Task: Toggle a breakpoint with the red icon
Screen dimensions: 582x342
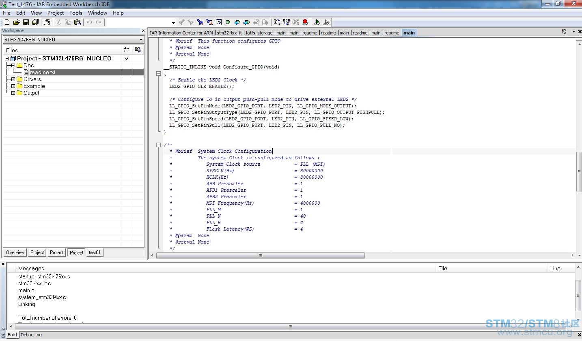Action: tap(305, 22)
